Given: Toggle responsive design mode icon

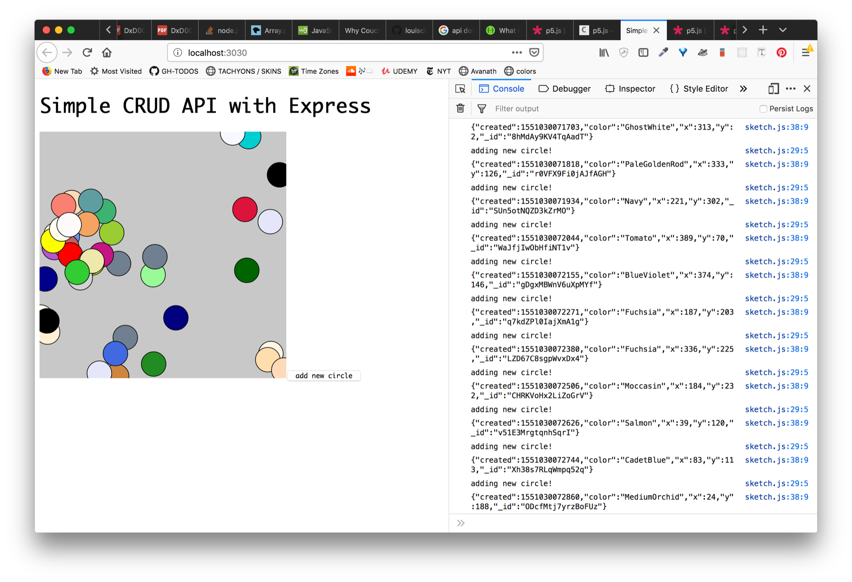Looking at the screenshot, I should (773, 89).
